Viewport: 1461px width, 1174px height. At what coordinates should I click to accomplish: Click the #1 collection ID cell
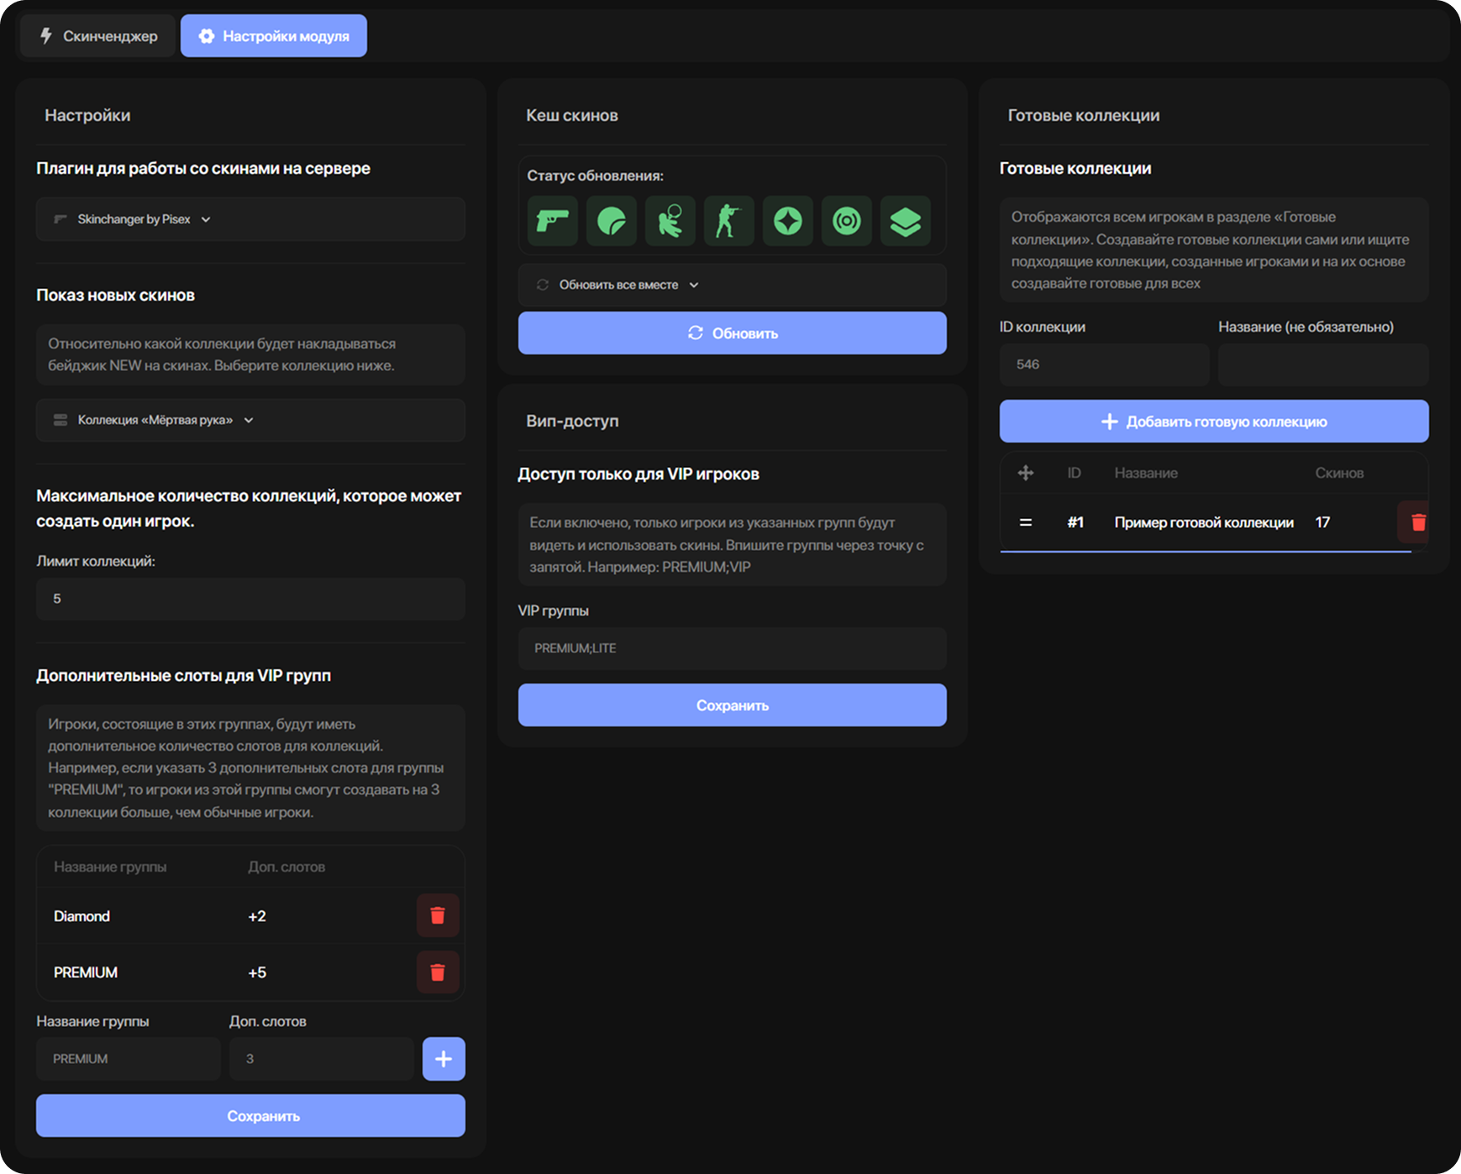coord(1075,522)
